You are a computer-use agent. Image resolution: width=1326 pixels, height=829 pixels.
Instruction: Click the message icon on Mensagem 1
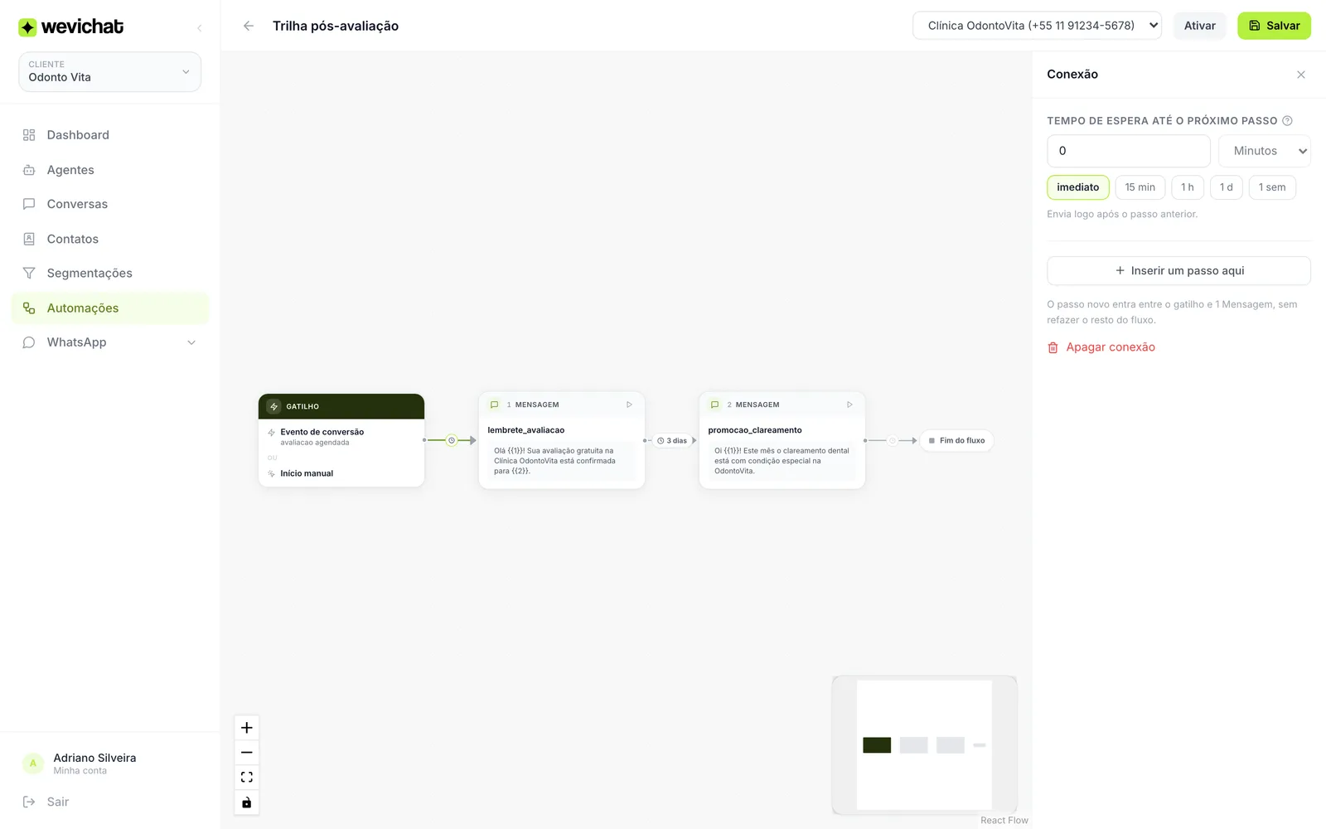(x=495, y=405)
